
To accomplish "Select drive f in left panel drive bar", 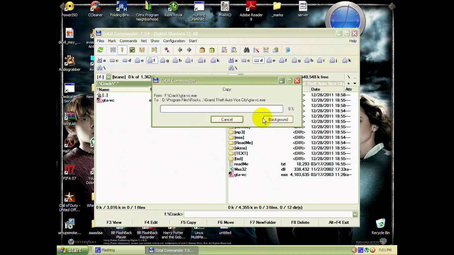I will click(x=152, y=61).
